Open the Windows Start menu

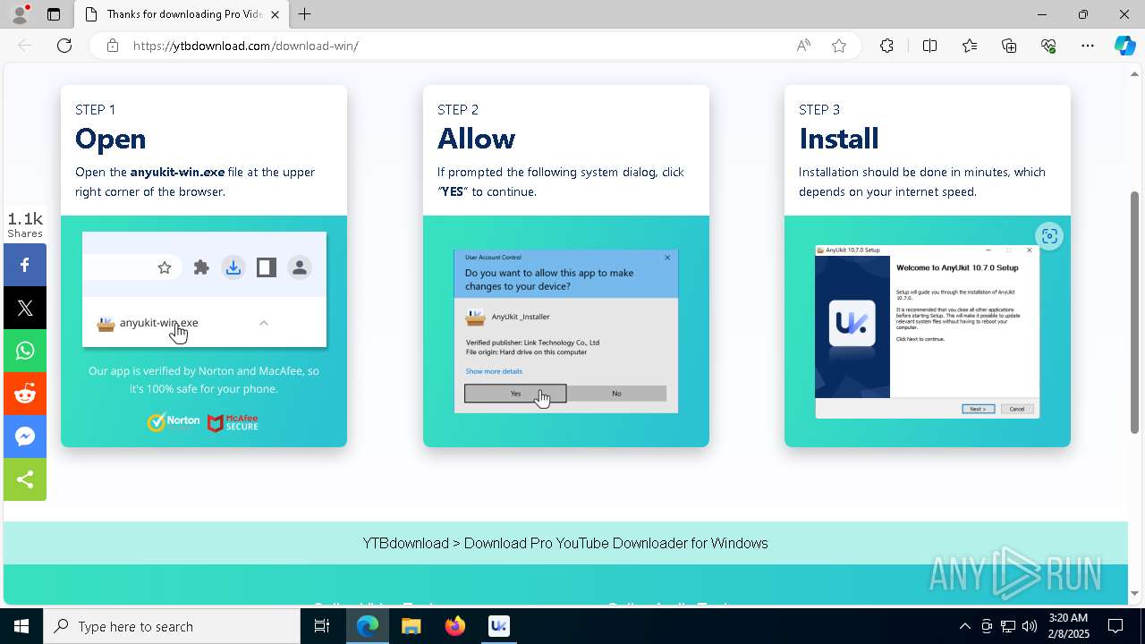tap(21, 626)
